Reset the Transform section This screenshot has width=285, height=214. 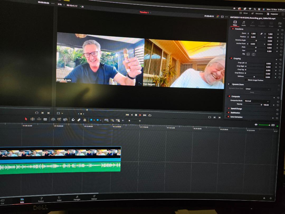point(282,30)
